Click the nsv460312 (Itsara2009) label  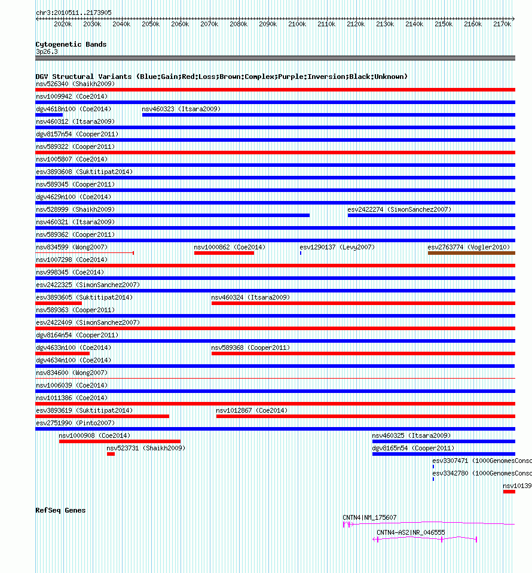[x=75, y=121]
